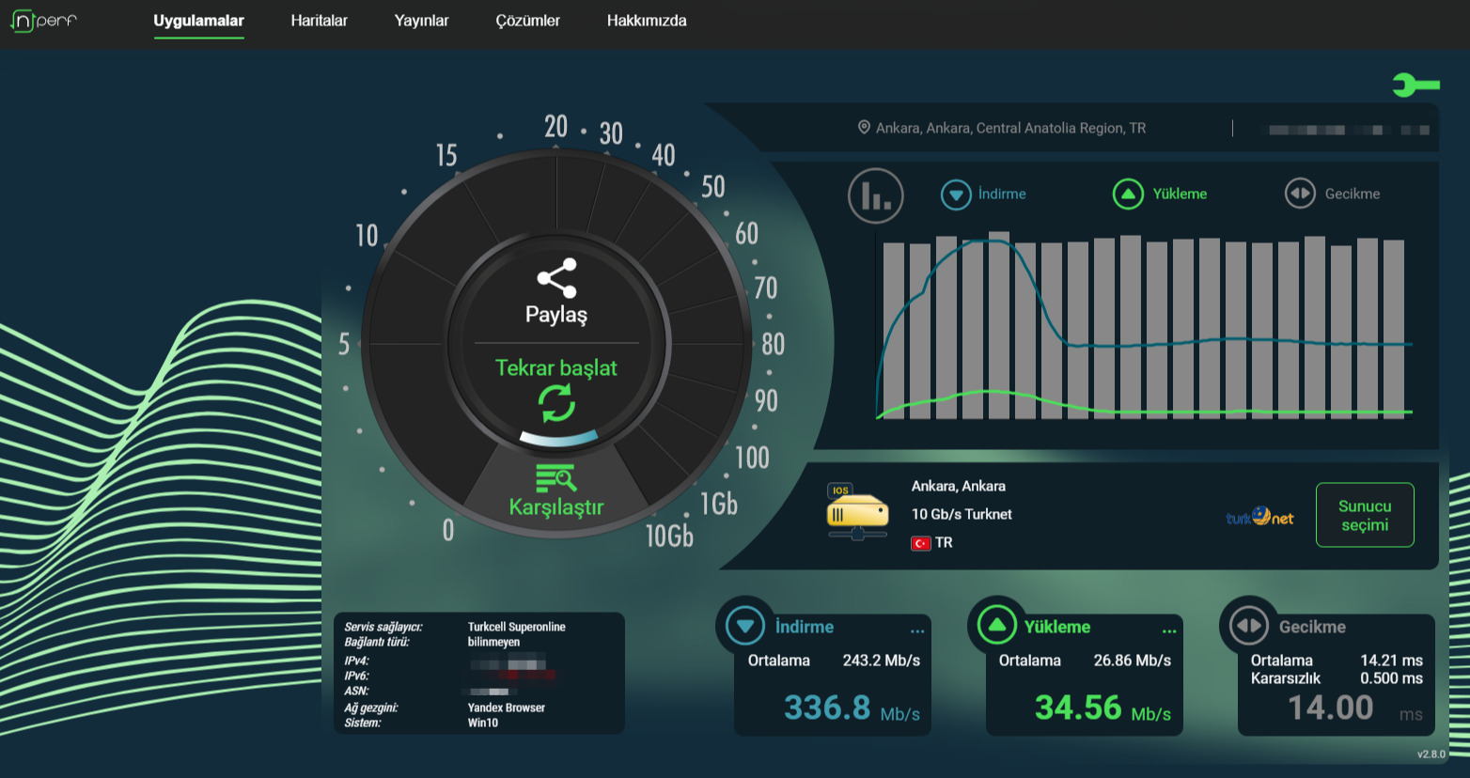Click the Tekrar başlat refresh icon
Screen dimensions: 1470x778
click(556, 404)
